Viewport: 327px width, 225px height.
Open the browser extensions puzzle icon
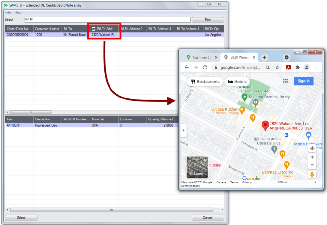click(x=297, y=67)
